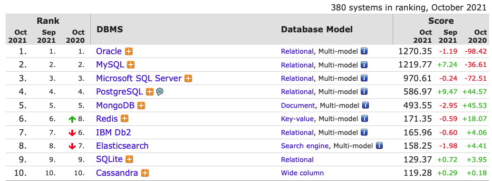Click the +9.47 monthly change value

tap(447, 92)
